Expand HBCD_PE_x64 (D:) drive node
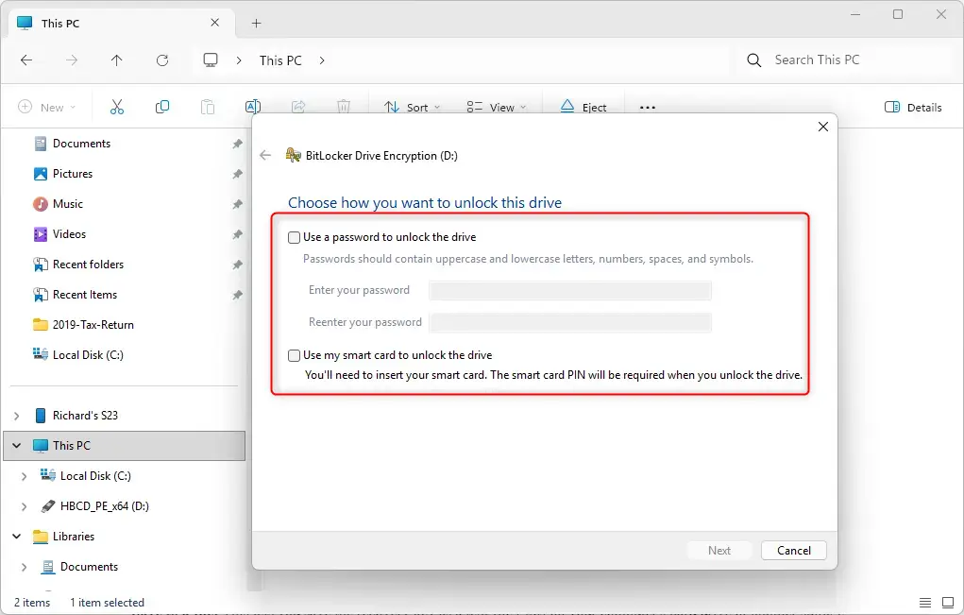 pyautogui.click(x=24, y=506)
